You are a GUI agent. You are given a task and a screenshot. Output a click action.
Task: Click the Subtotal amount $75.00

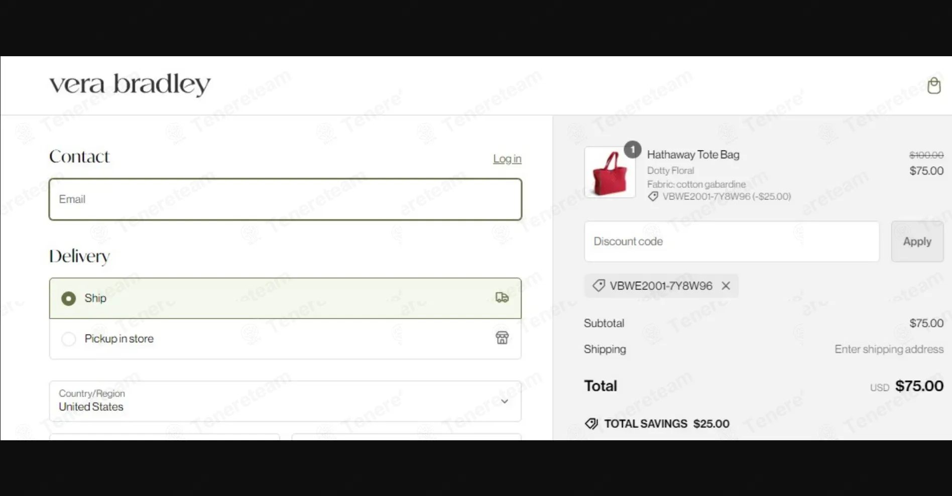click(926, 323)
